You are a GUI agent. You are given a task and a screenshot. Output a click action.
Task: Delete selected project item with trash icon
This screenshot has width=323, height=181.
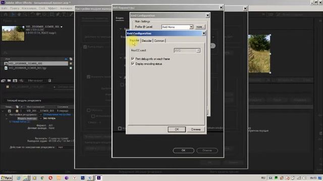pos(49,80)
